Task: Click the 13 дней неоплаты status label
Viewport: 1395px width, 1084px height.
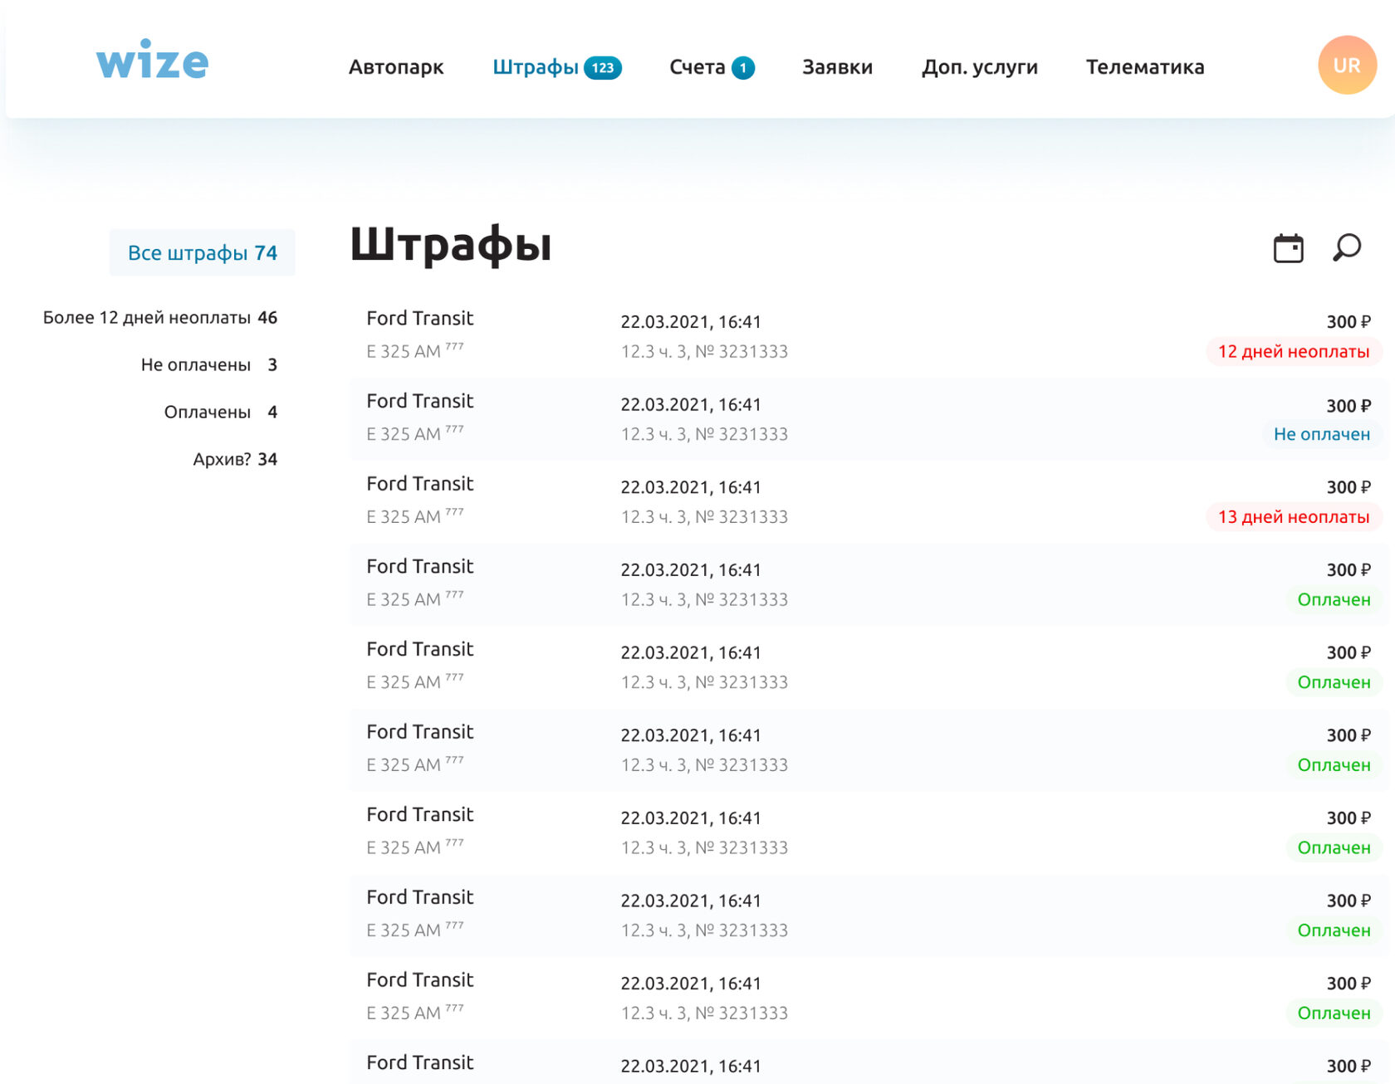Action: click(x=1293, y=517)
